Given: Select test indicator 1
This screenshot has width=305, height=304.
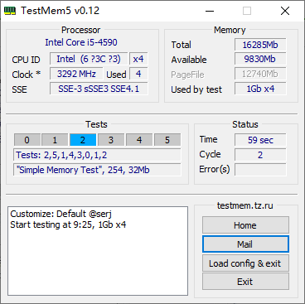Looking at the screenshot, I should tap(55, 140).
